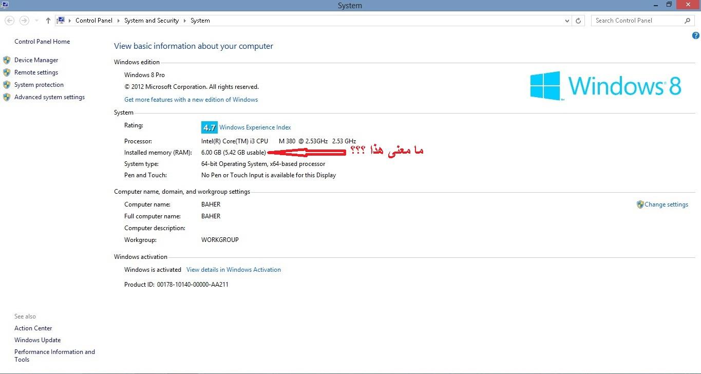Expand the address bar history dropdown

click(x=567, y=21)
